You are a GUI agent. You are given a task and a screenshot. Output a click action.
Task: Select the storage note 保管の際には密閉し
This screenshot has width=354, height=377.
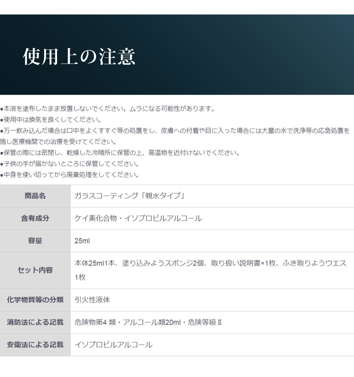pyautogui.click(x=120, y=153)
